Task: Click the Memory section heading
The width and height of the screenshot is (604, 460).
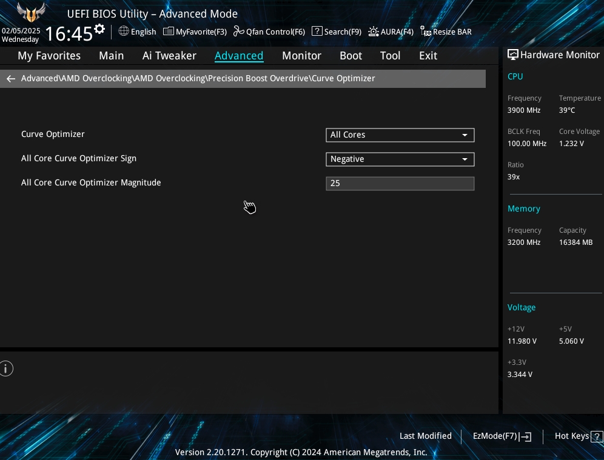Action: coord(523,208)
